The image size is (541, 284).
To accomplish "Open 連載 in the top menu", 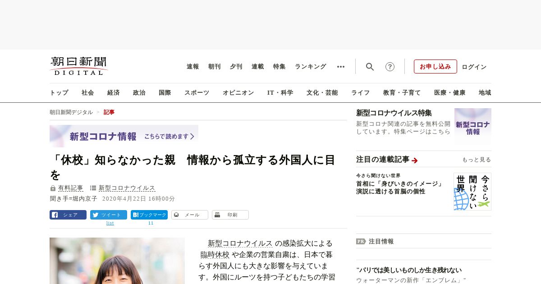I will [258, 67].
